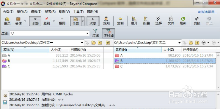Screen dimensions: 220x109
Task: Open the 规则 rules dialog
Action: click(106, 21)
